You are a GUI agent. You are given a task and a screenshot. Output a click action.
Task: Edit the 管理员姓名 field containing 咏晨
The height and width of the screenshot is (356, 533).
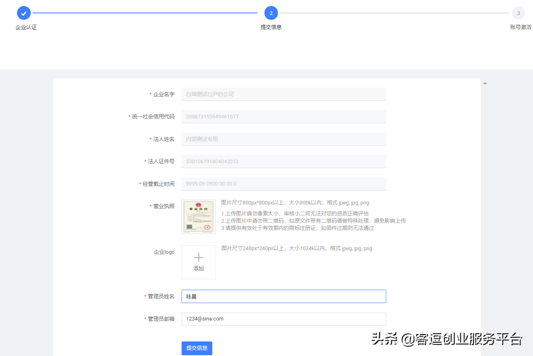[x=283, y=296]
